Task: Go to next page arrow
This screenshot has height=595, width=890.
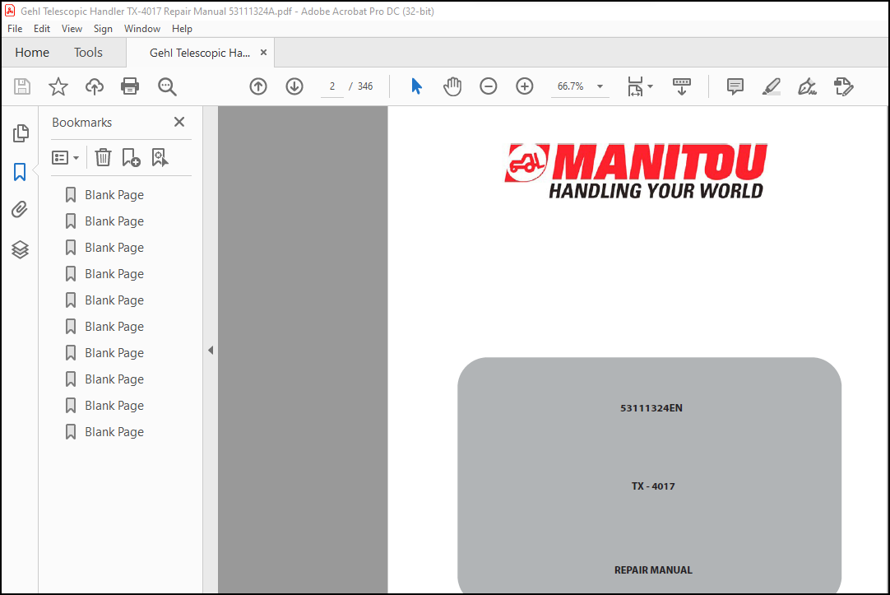Action: coord(294,86)
